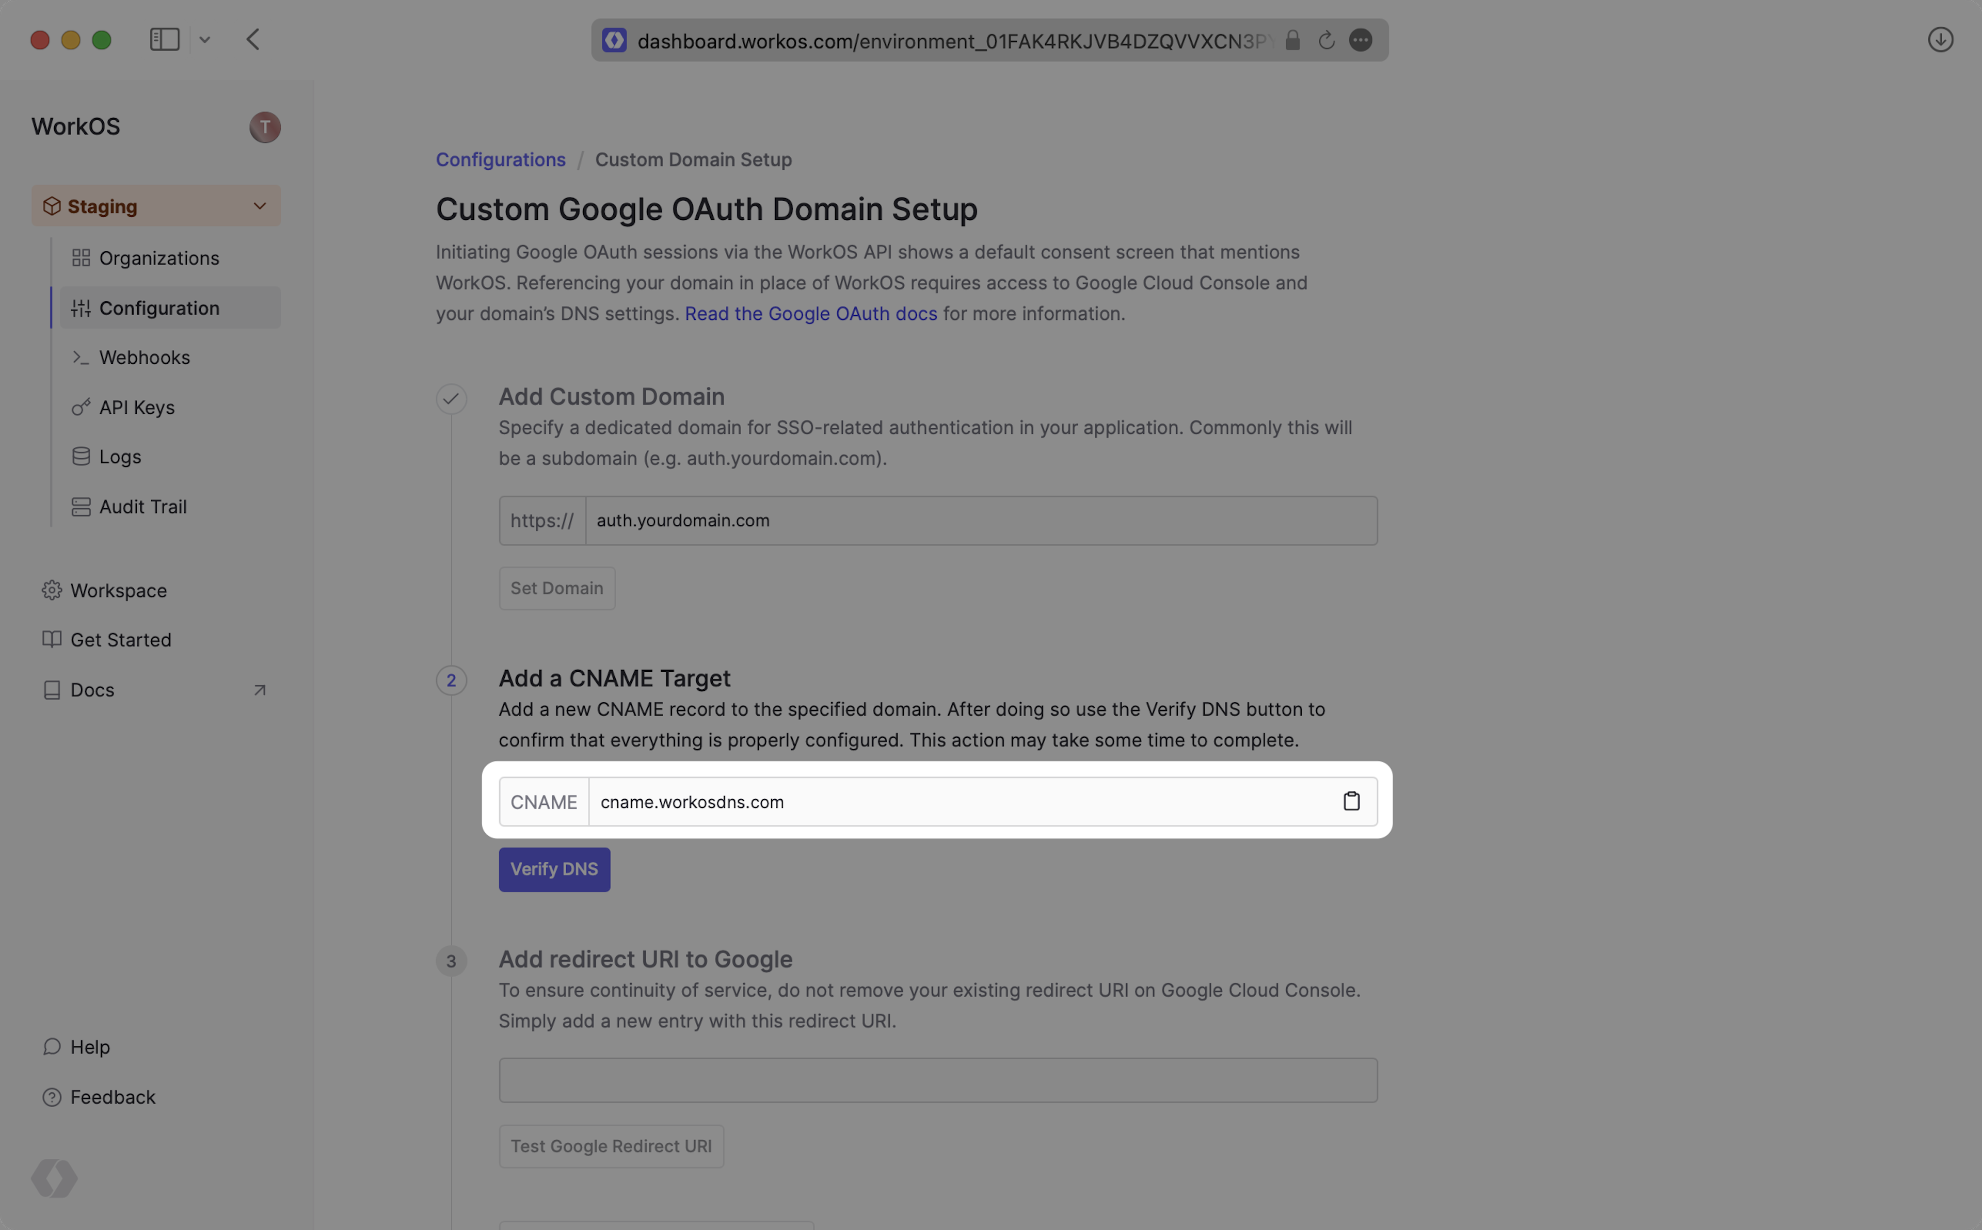Click the browser sidebar toggle icon
The image size is (1982, 1230).
(164, 40)
